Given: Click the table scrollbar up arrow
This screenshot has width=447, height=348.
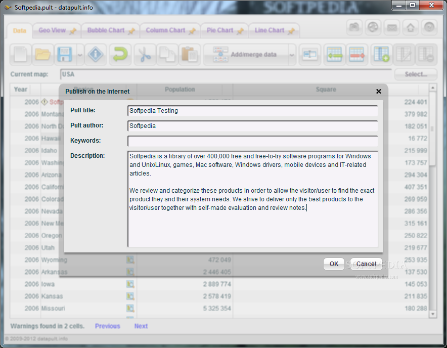Looking at the screenshot, I should tap(432, 88).
